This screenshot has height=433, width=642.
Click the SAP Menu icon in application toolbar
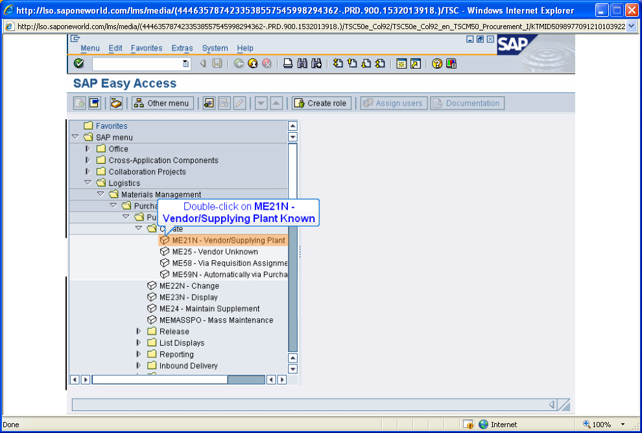(x=95, y=104)
